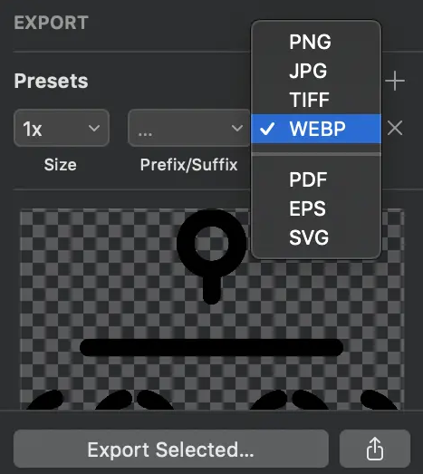Click the Presets label
The height and width of the screenshot is (474, 423).
pyautogui.click(x=51, y=81)
